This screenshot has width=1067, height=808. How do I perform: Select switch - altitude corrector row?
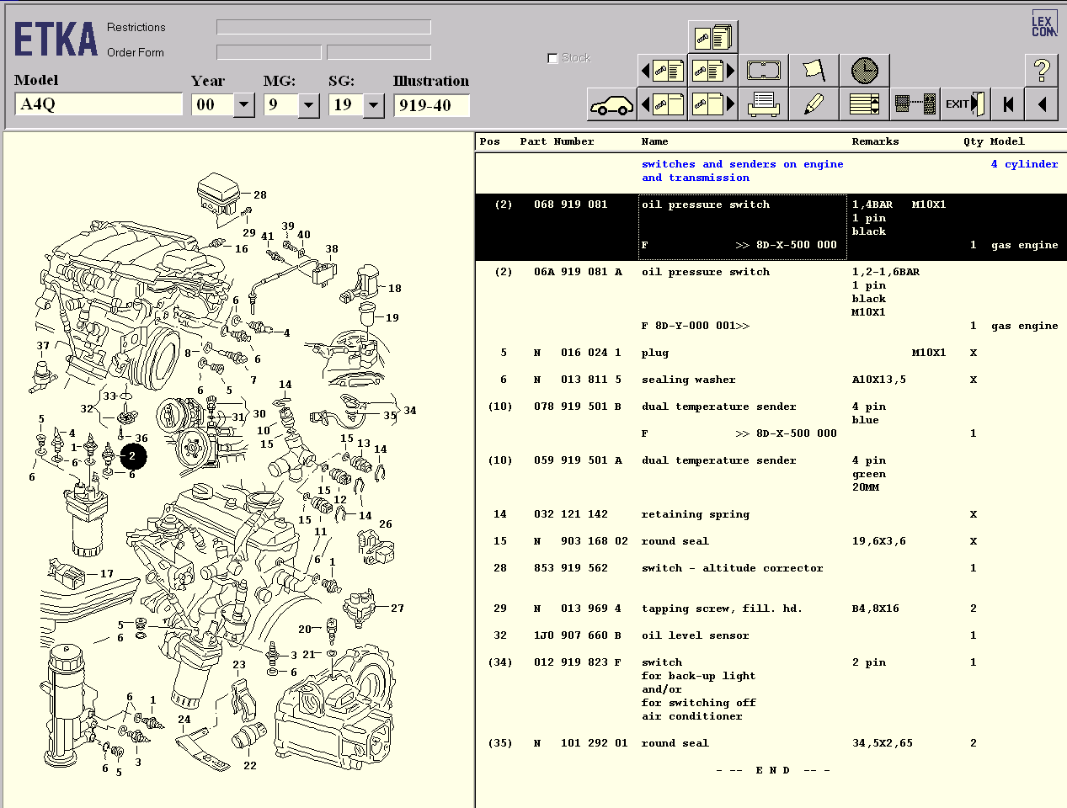[771, 568]
